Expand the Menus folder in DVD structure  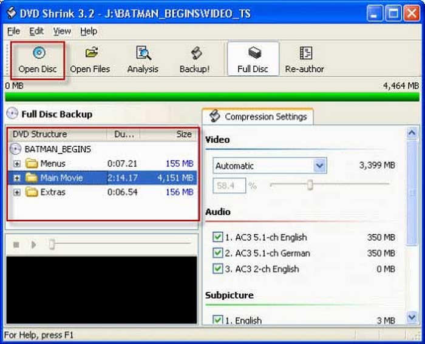point(17,163)
